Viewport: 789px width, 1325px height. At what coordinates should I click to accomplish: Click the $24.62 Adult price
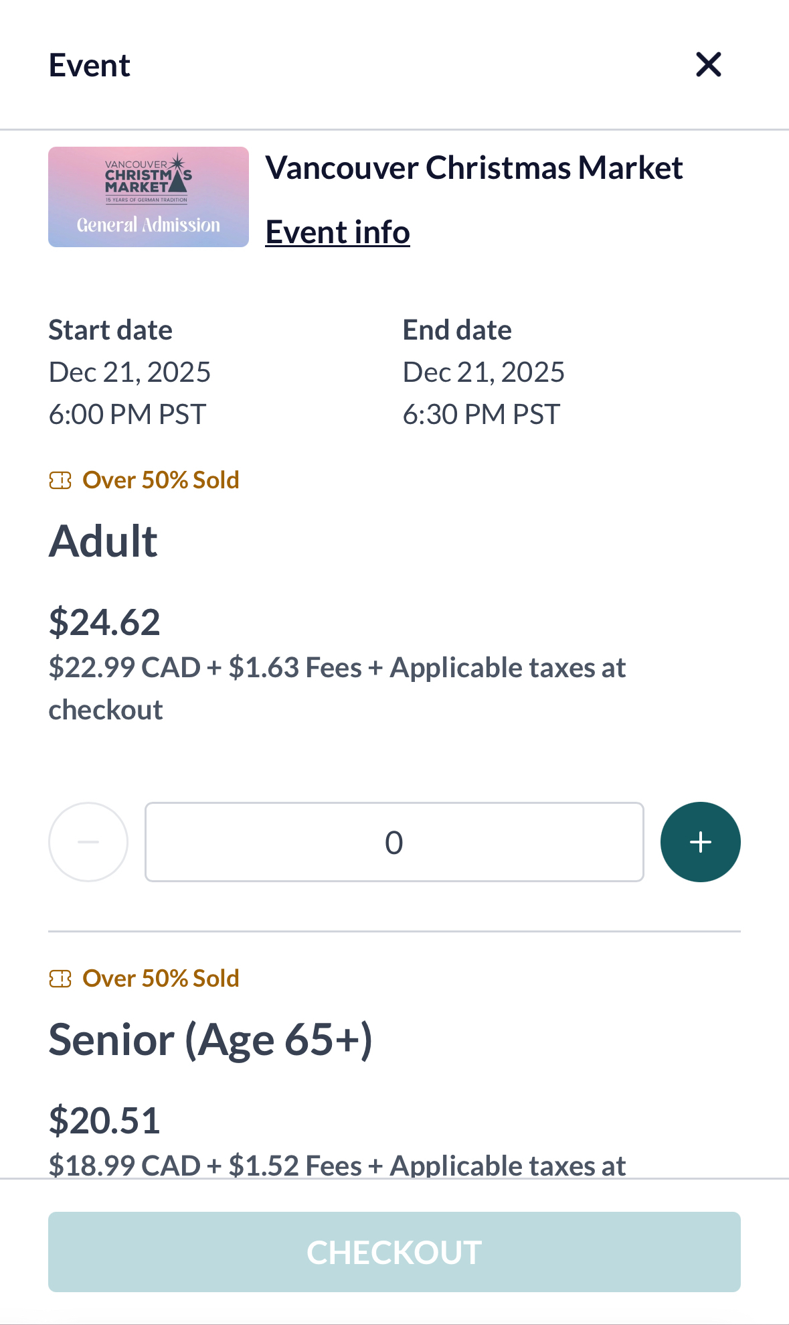pyautogui.click(x=104, y=622)
